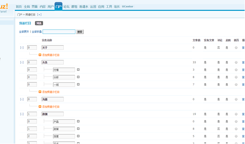Open 首页 top menu

(19, 6)
